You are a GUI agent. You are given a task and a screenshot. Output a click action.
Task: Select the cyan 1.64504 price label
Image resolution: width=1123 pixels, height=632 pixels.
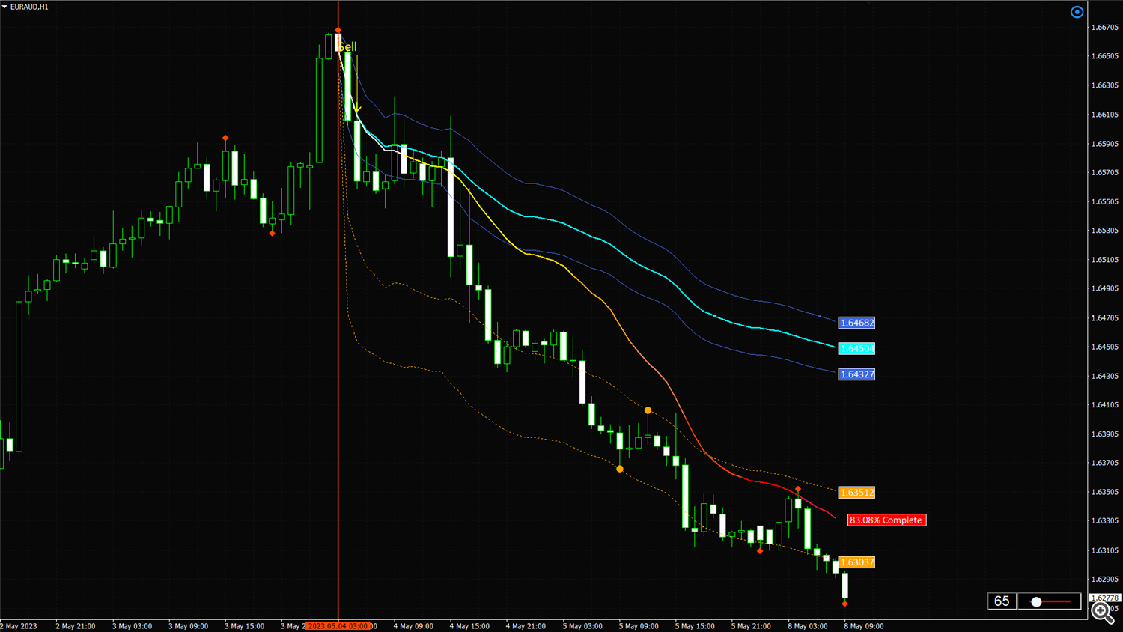click(856, 349)
